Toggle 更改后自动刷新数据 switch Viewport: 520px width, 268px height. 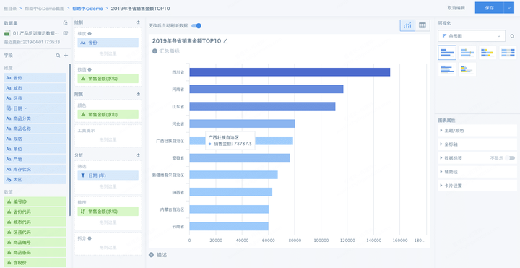196,25
